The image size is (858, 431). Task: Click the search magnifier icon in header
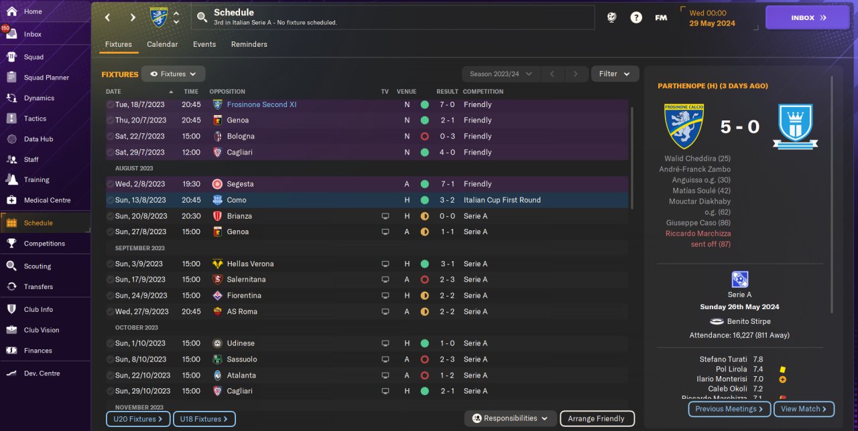click(202, 17)
